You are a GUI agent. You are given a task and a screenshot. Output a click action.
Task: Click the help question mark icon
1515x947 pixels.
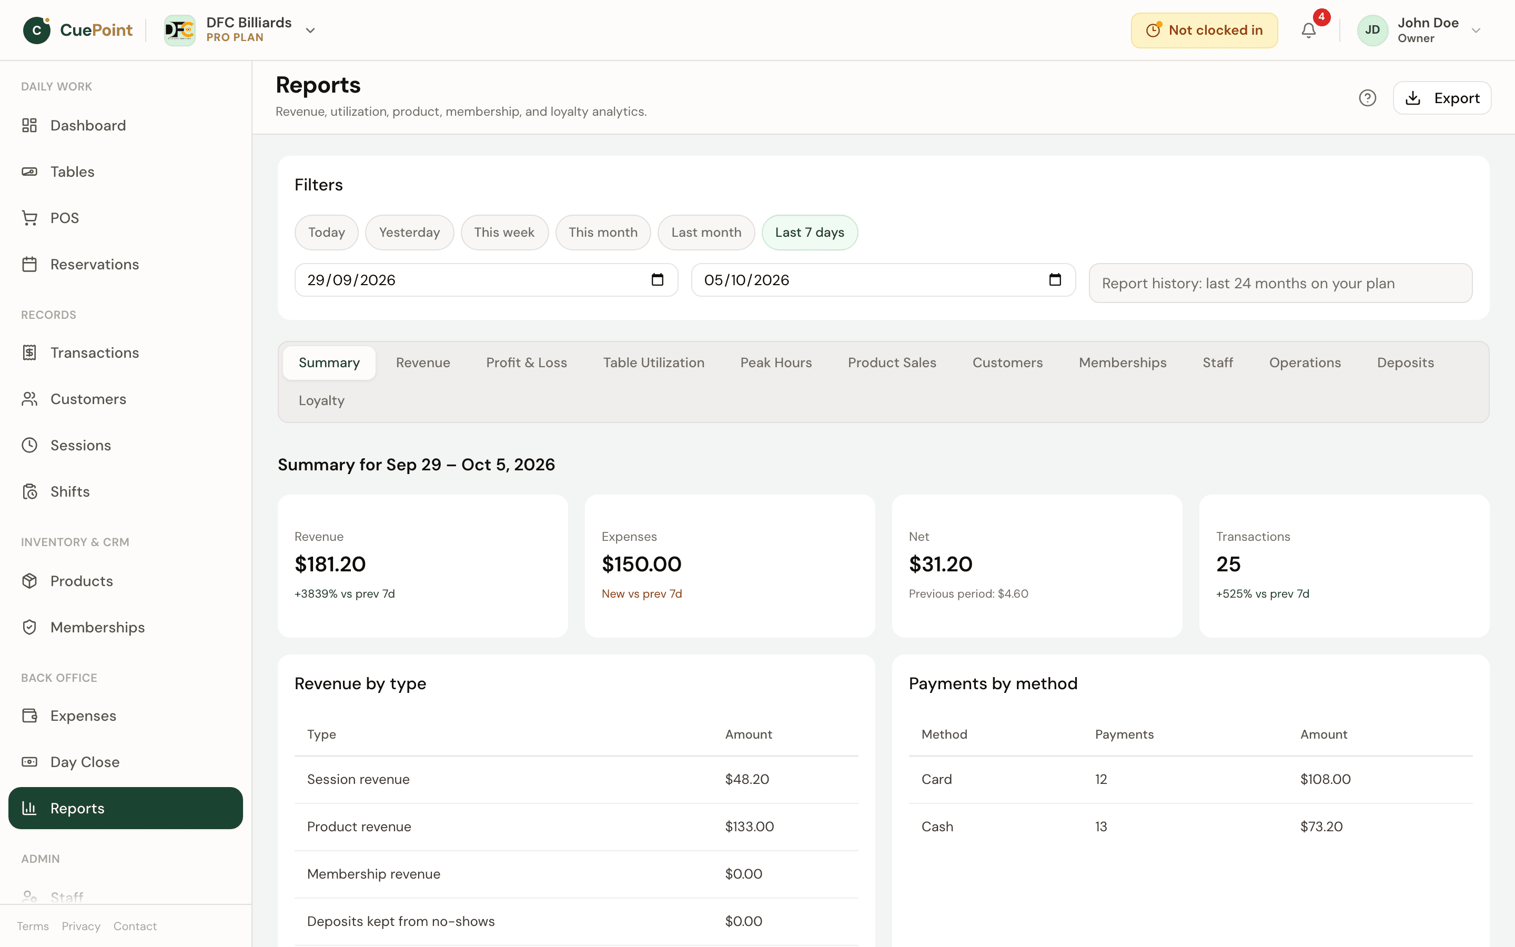coord(1367,98)
